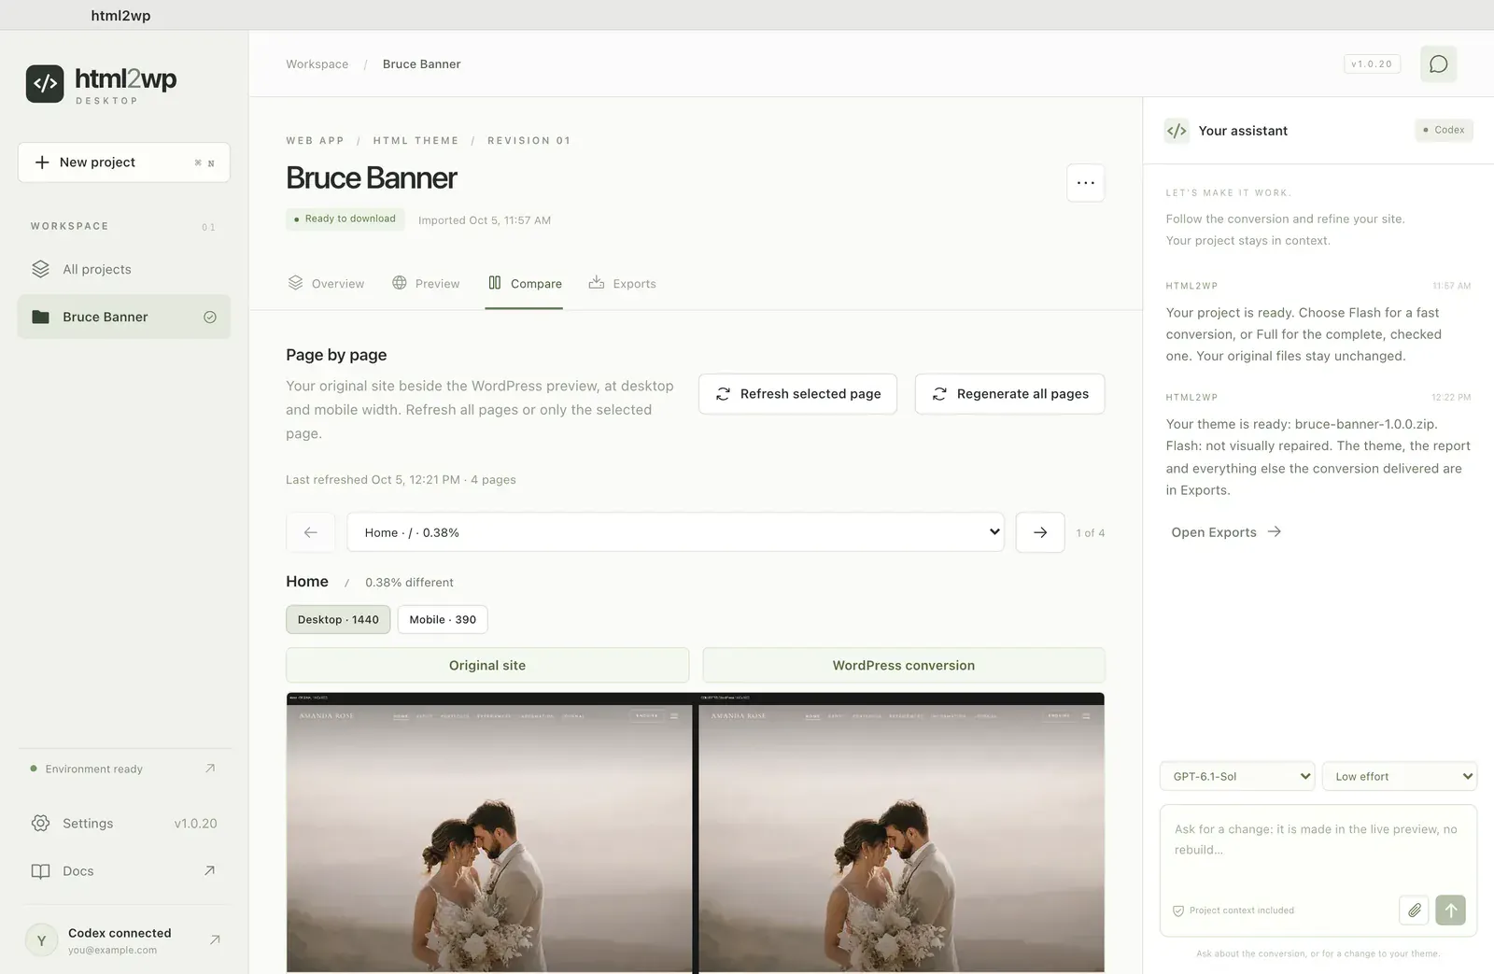Click the Ready to download status badge
The width and height of the screenshot is (1494, 974).
(345, 219)
